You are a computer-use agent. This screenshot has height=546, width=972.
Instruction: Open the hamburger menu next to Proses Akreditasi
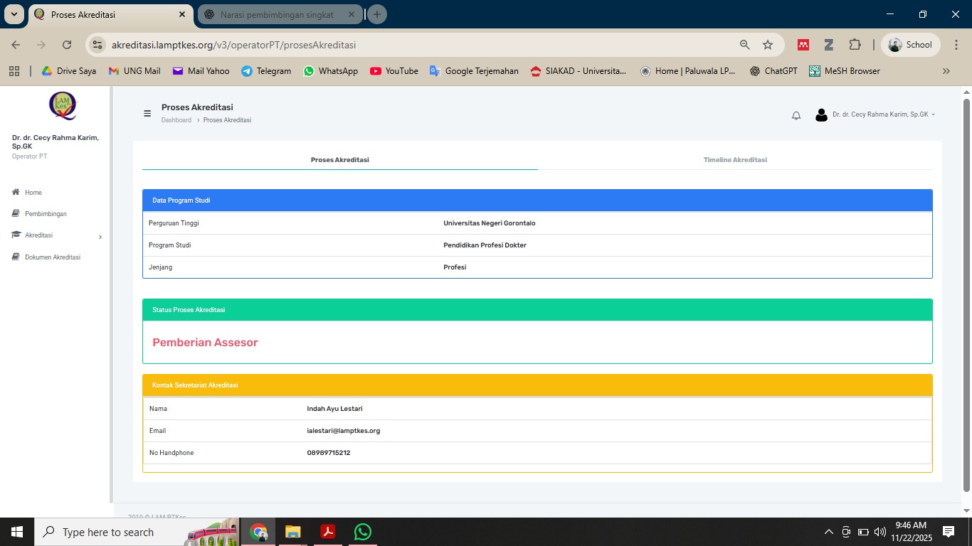[147, 113]
